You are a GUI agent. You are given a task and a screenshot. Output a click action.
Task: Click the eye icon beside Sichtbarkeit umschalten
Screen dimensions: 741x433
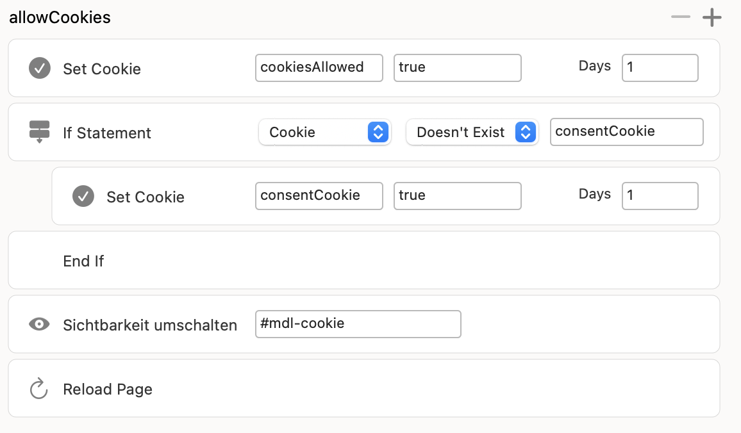[40, 324]
